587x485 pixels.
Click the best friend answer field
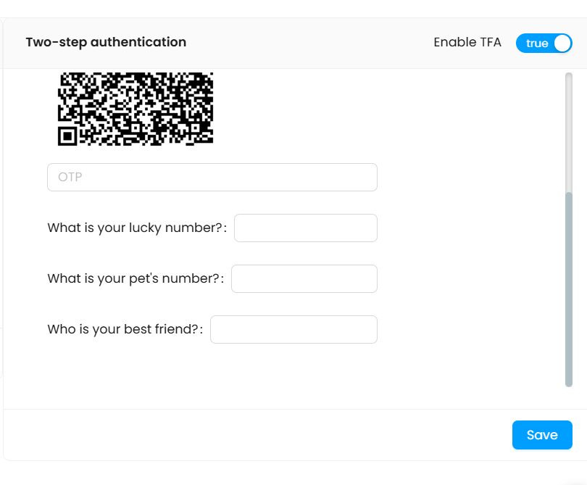(293, 330)
